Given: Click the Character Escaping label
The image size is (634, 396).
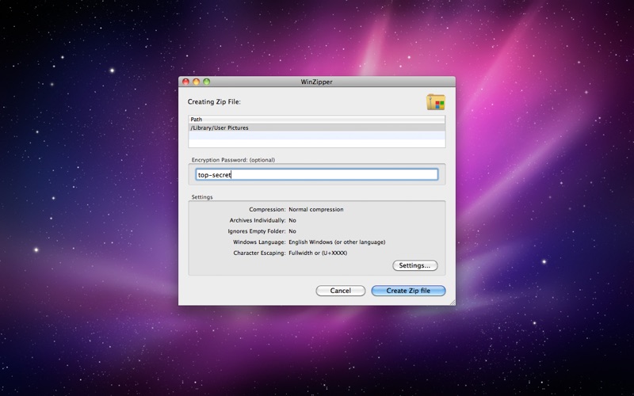Looking at the screenshot, I should [260, 253].
